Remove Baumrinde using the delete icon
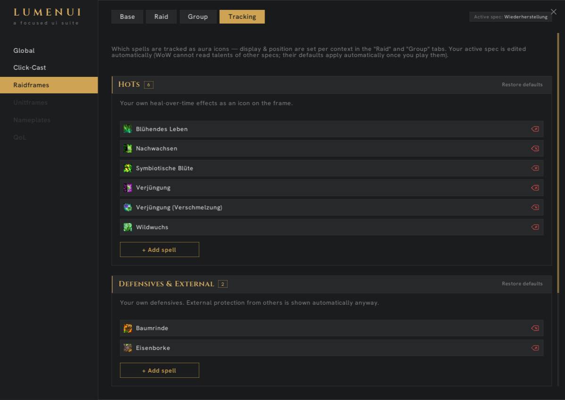The height and width of the screenshot is (400, 565). pyautogui.click(x=535, y=328)
